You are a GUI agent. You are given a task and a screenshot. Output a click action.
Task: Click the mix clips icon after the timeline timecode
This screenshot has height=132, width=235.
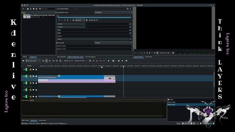click(90, 61)
